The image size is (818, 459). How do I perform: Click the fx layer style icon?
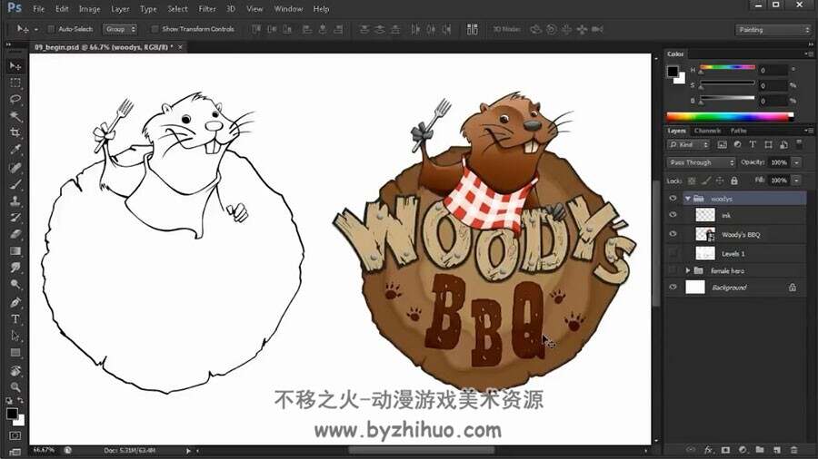click(x=708, y=450)
